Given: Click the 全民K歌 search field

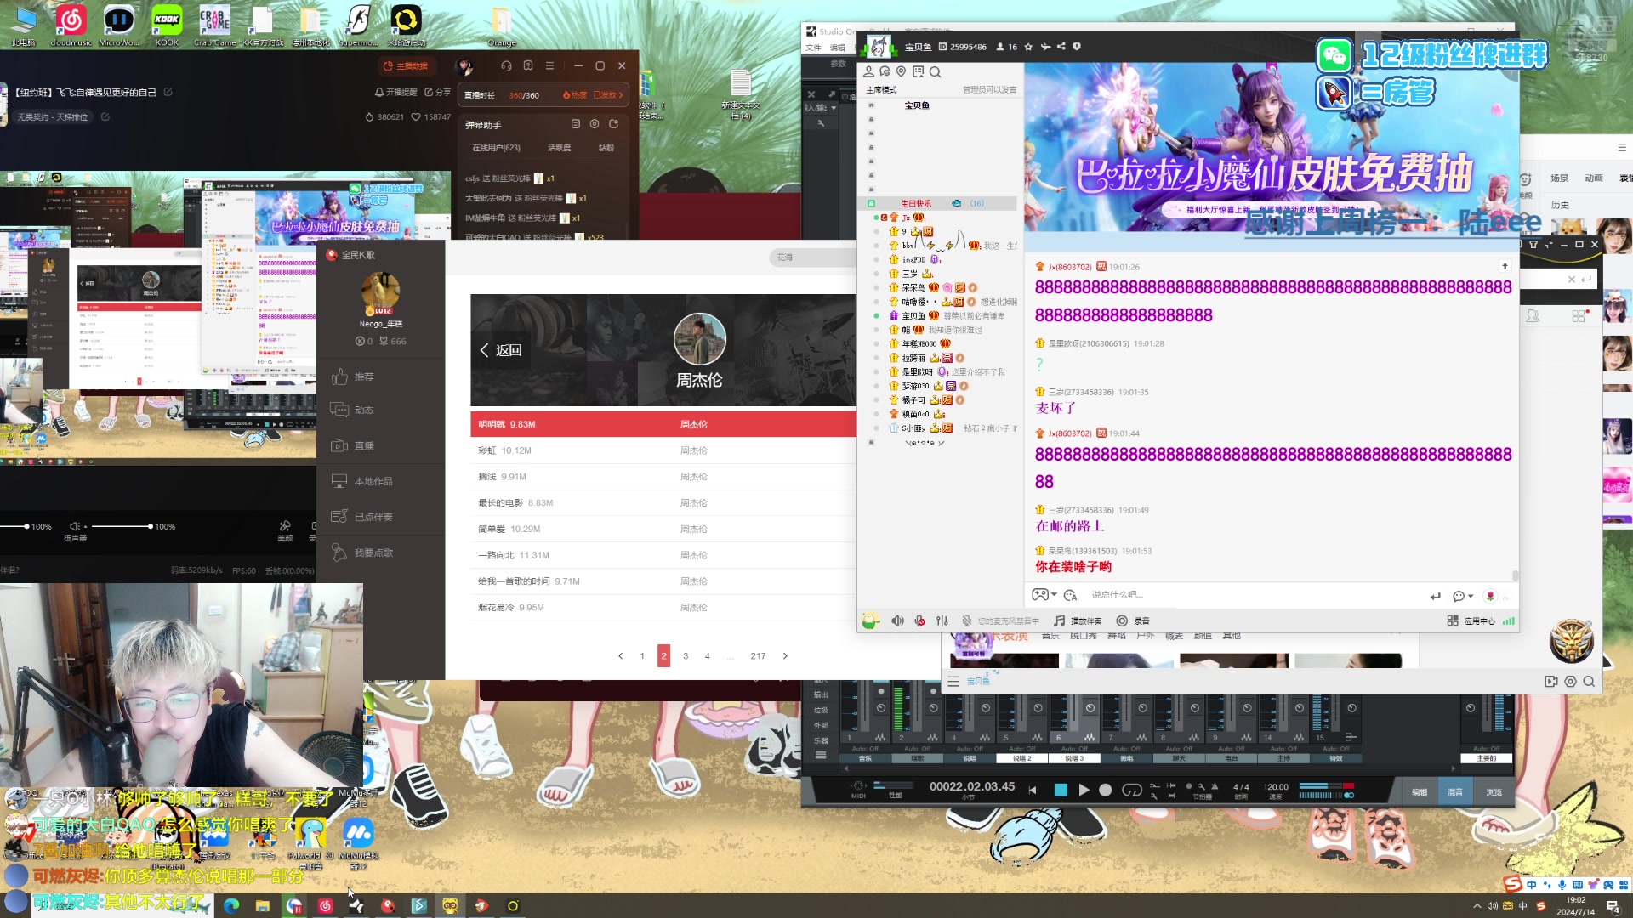Looking at the screenshot, I should tap(812, 257).
